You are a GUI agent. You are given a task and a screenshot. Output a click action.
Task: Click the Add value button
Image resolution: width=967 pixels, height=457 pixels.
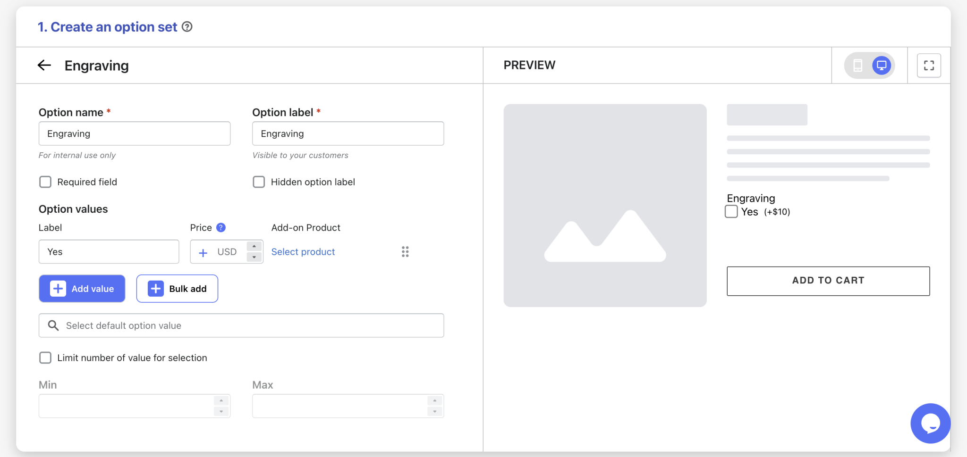pos(82,288)
